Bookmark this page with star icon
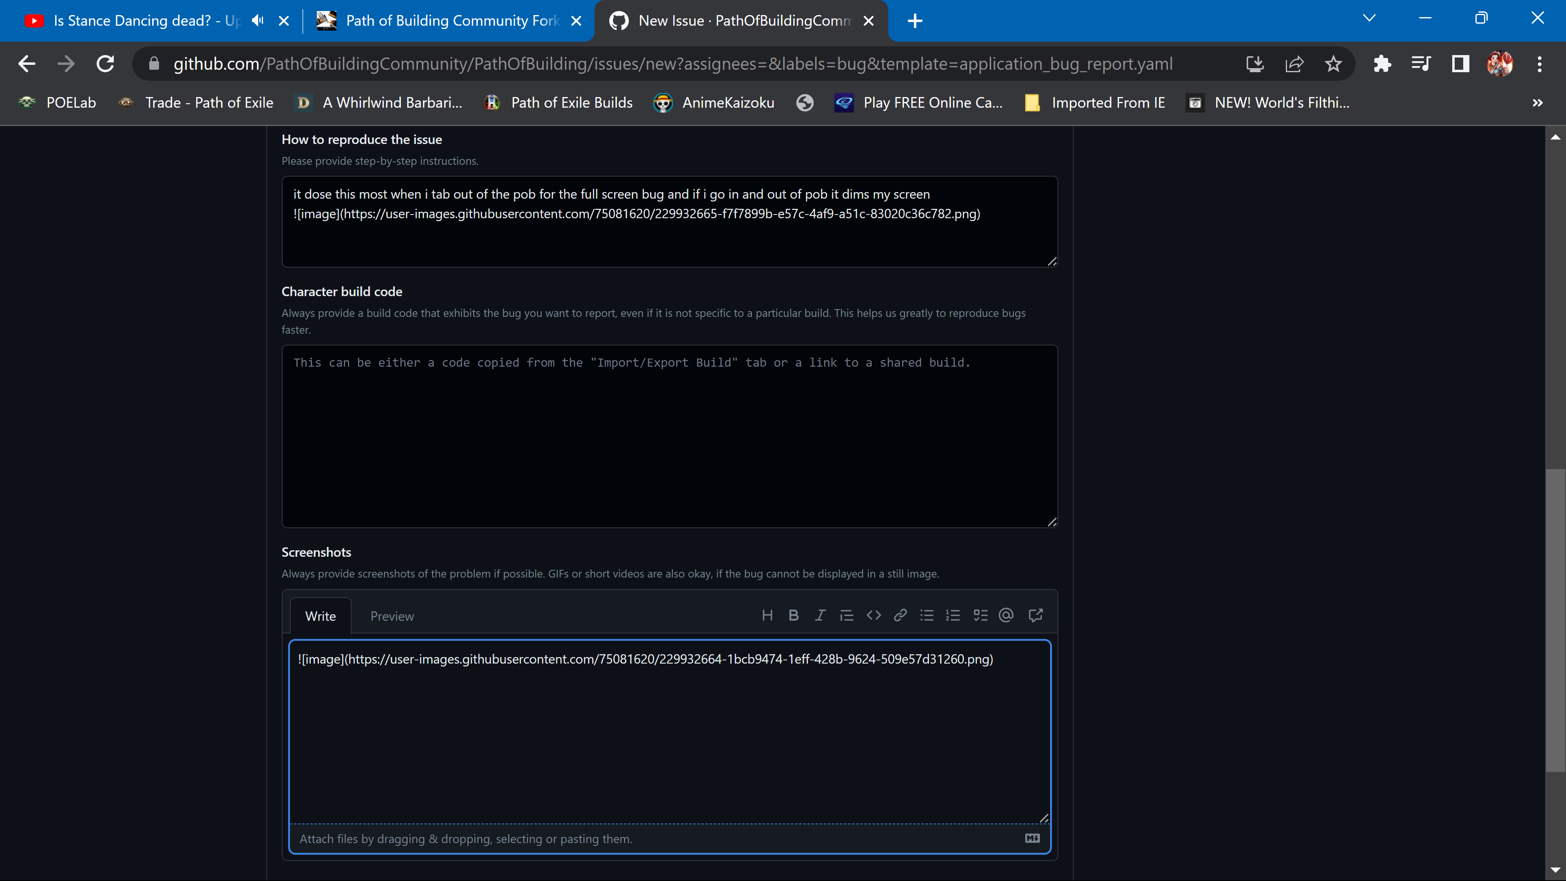Screen dimensions: 1566x881 click(x=1333, y=64)
